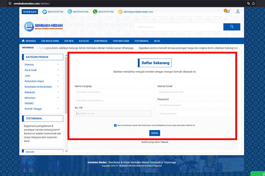Click the Masuk login link
This screenshot has height=176, width=265.
165,142
